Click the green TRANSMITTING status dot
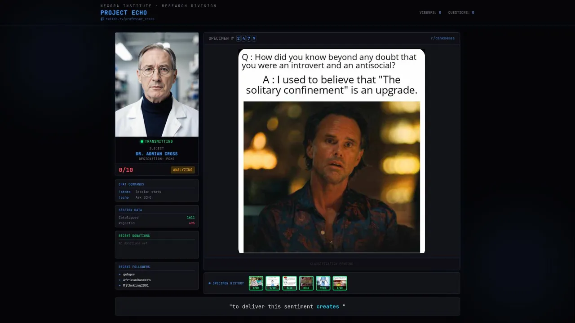 pyautogui.click(x=142, y=141)
